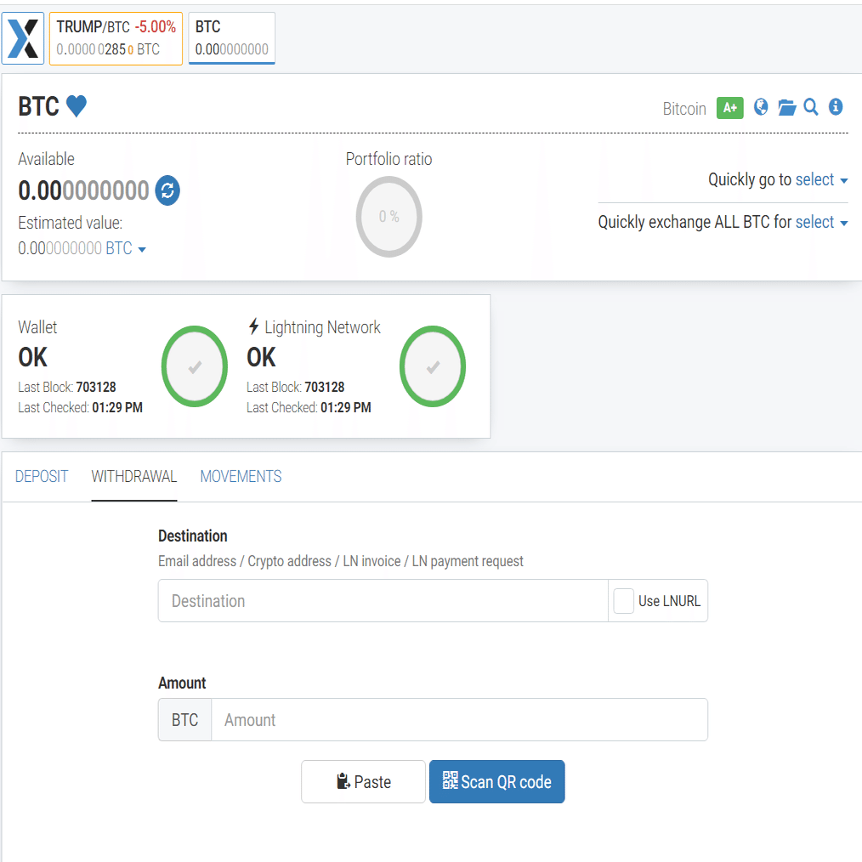
Task: Click the Wallet OK status text
Action: click(33, 357)
